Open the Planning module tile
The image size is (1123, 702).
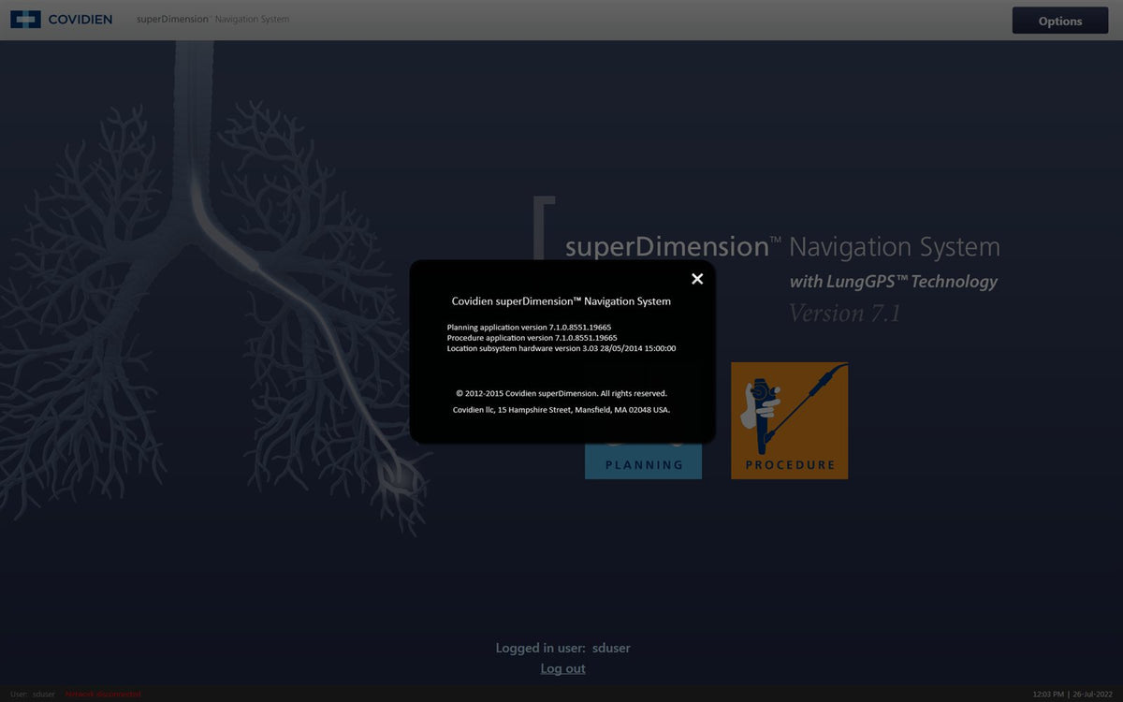coord(644,461)
